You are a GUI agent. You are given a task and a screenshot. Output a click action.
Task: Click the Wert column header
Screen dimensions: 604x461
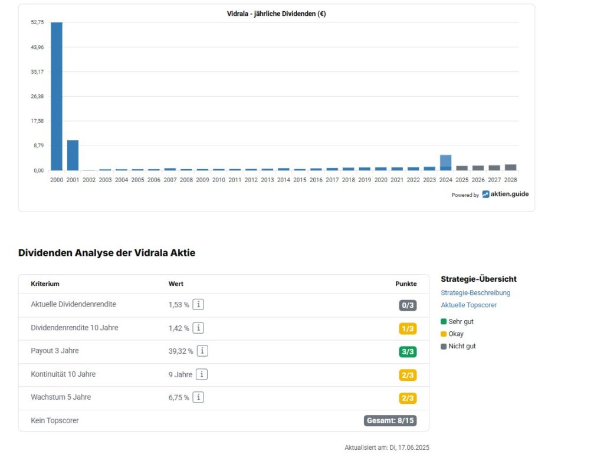[x=176, y=284]
